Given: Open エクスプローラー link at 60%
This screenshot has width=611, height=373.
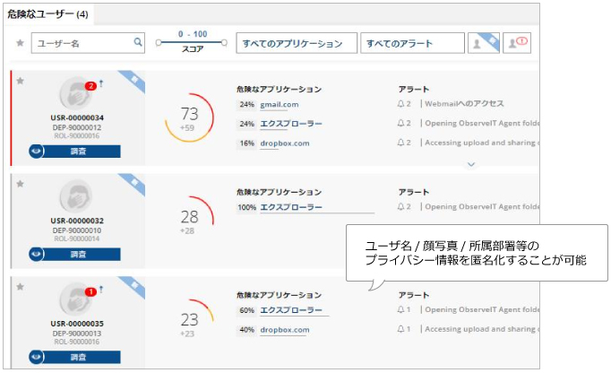Looking at the screenshot, I should (x=291, y=310).
